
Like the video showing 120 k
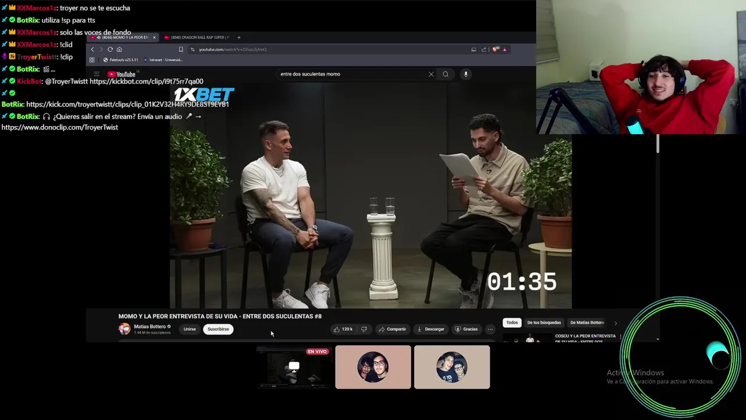[x=343, y=329]
